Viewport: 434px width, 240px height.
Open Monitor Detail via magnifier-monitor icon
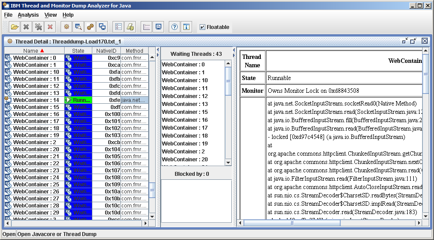point(78,27)
